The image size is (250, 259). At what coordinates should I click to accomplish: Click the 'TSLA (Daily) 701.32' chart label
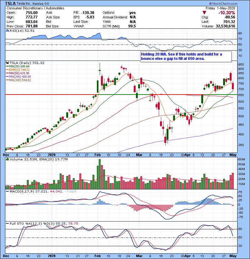coord(27,63)
